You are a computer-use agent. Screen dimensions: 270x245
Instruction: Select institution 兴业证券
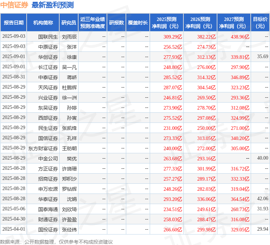pos(48,98)
